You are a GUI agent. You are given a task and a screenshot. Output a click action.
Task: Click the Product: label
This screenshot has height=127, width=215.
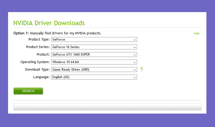[43, 55]
